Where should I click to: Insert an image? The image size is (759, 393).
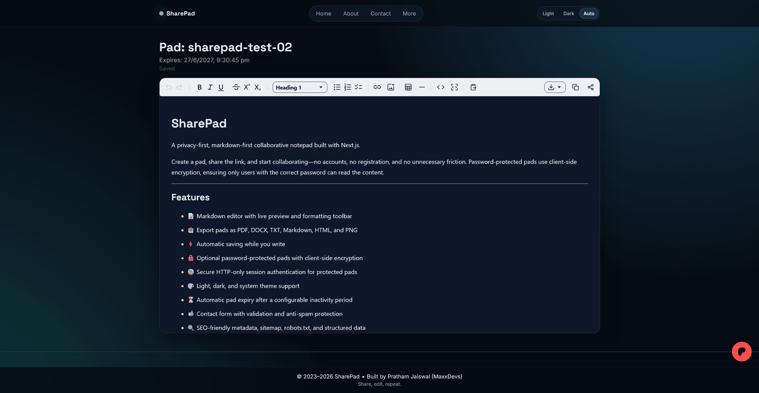pos(391,87)
